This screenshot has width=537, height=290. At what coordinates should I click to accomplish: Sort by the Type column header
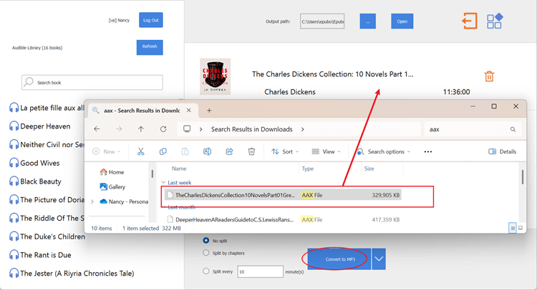pos(308,169)
